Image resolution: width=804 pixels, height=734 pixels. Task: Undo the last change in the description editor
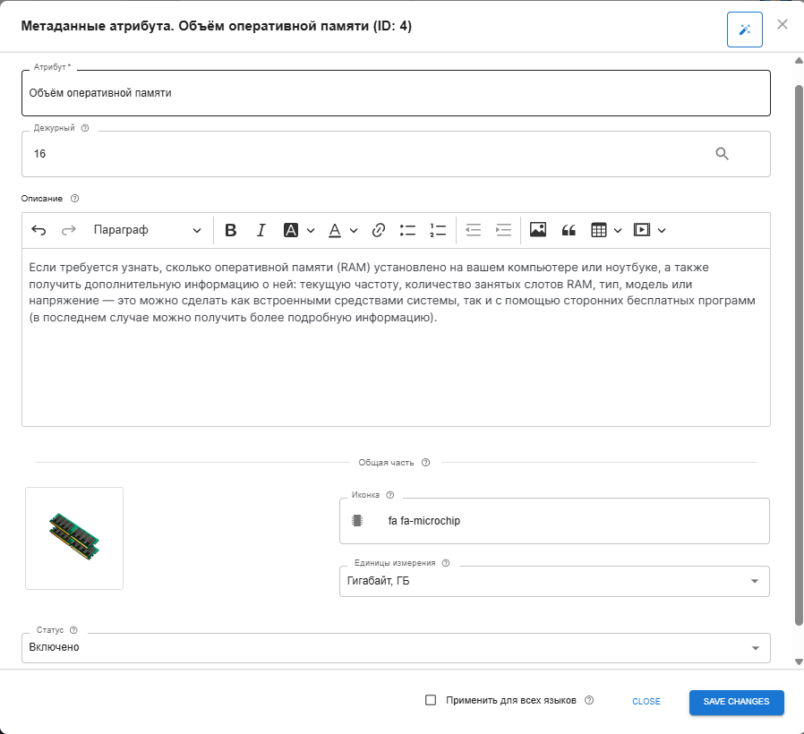click(38, 230)
